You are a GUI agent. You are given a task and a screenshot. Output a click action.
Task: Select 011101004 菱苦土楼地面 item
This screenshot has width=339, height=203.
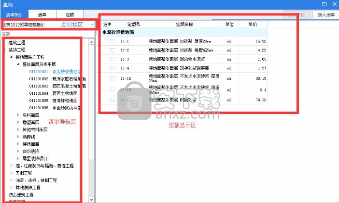[x=53, y=93]
